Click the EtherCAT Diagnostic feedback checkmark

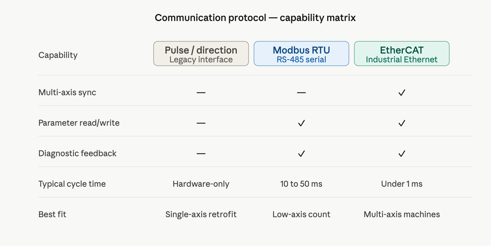(402, 153)
